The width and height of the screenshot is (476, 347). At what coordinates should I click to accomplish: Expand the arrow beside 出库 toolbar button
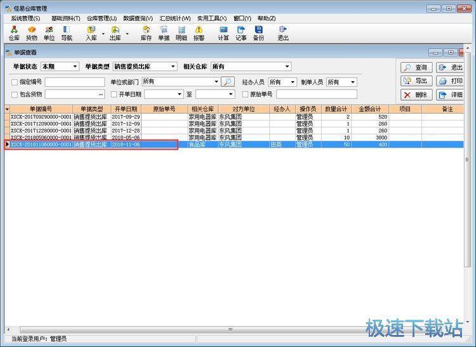click(x=127, y=34)
